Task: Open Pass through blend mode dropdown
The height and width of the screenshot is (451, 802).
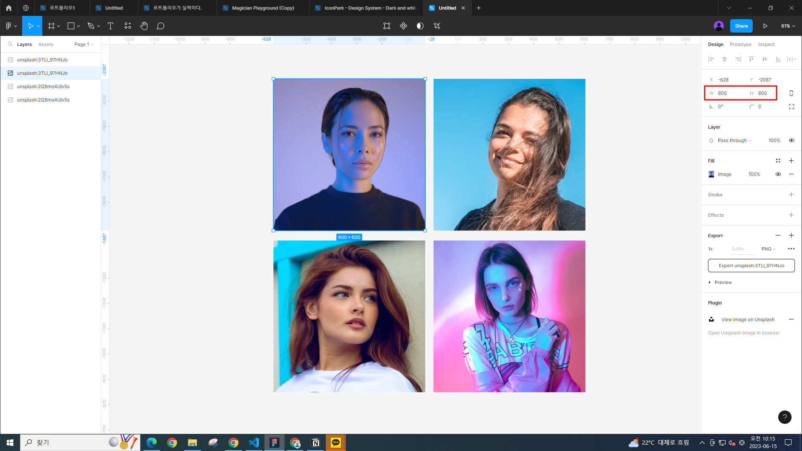Action: click(734, 140)
